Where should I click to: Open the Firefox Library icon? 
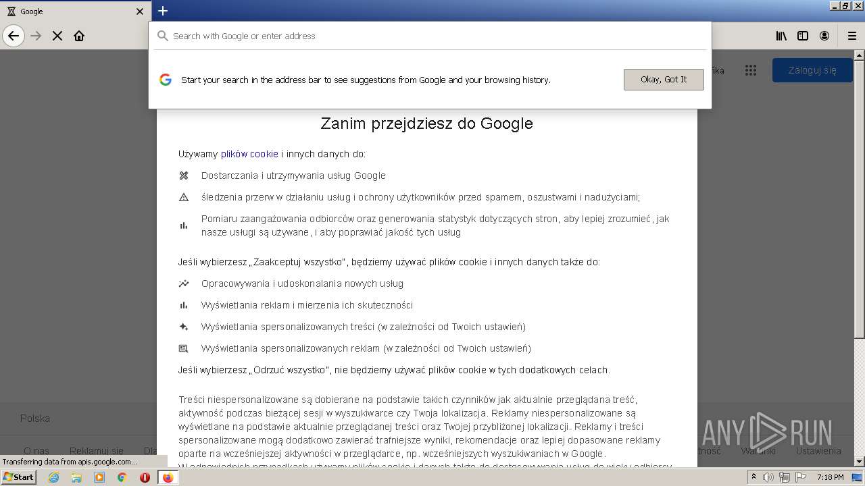point(781,36)
